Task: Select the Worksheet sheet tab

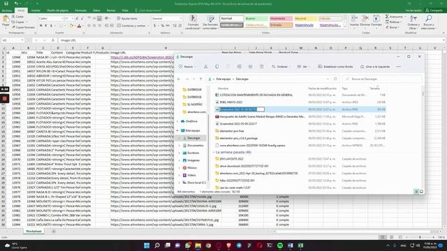Action: point(34,231)
